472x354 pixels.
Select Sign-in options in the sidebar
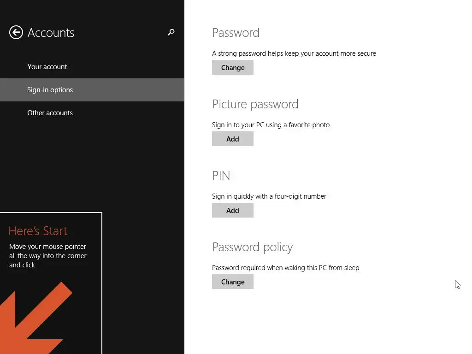50,90
